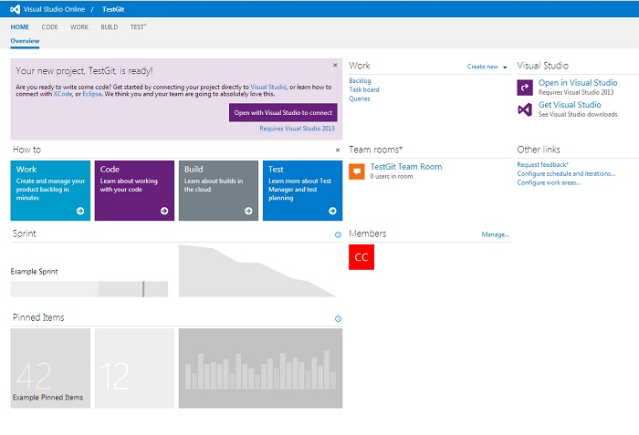Select the Overview tab

25,41
